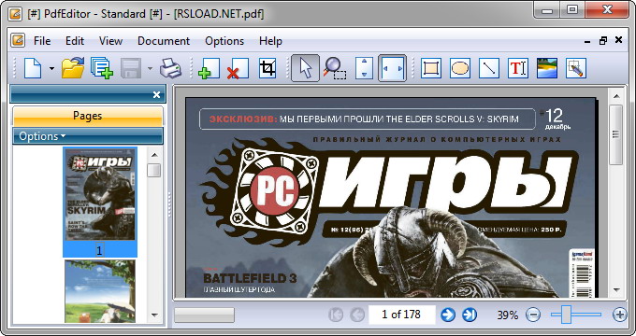Switch to the Pages tab
636x336 pixels.
point(88,116)
